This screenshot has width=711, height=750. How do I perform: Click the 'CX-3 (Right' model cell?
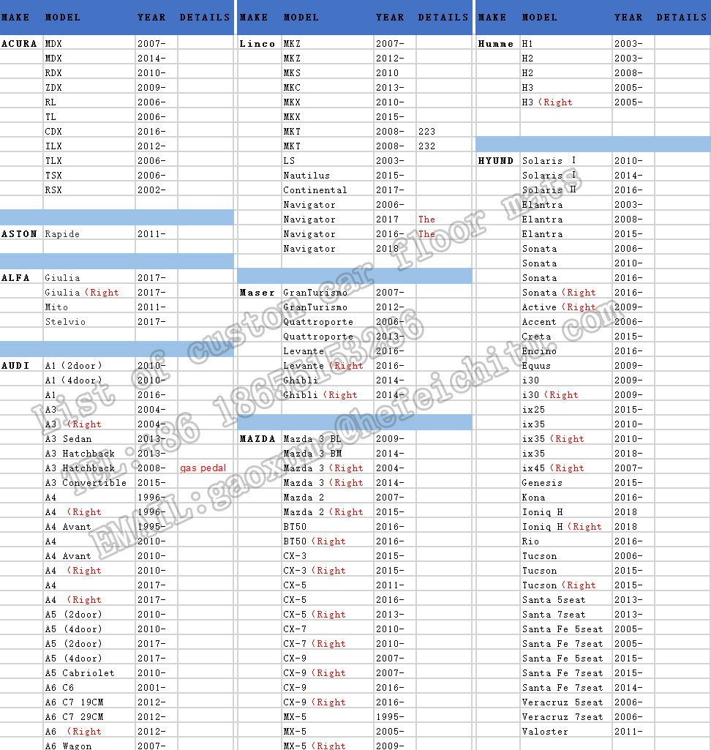[x=328, y=570]
